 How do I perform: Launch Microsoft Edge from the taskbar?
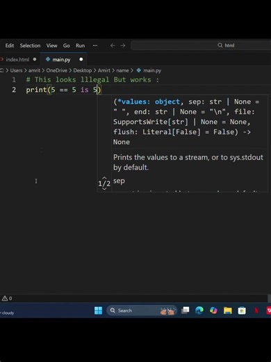(x=199, y=310)
